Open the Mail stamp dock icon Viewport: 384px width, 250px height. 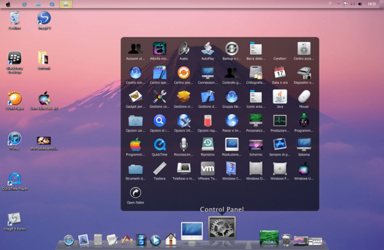point(83,240)
